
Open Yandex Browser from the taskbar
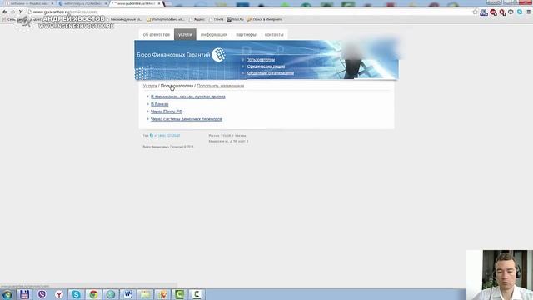point(59,294)
